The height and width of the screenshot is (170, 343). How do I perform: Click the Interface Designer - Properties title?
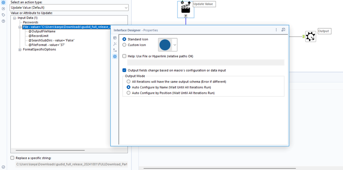click(136, 30)
